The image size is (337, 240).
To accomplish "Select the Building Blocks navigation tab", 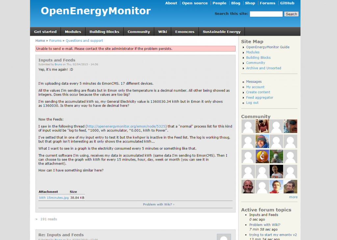I will pyautogui.click(x=104, y=32).
